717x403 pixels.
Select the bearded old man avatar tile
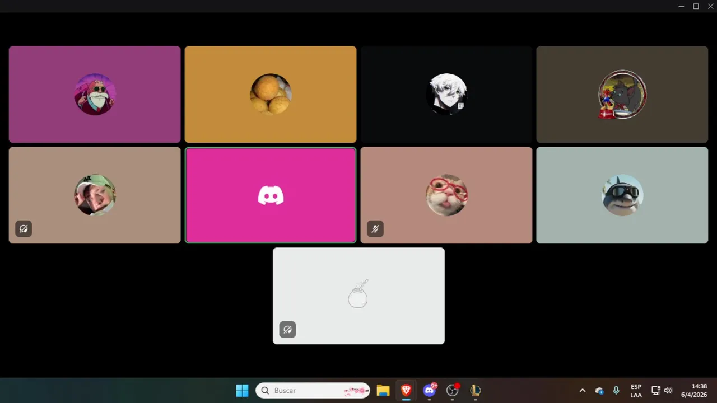click(x=95, y=94)
